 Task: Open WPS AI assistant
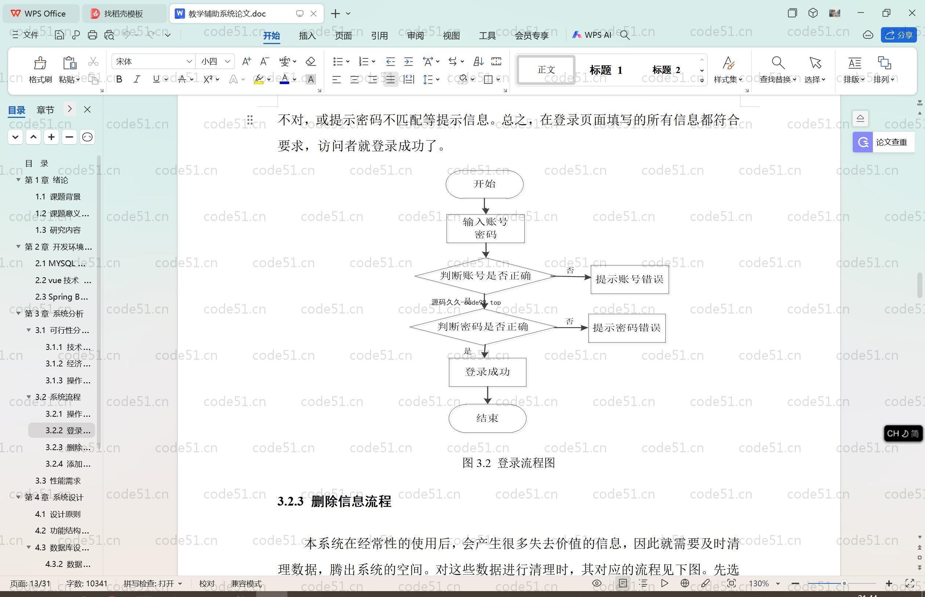click(x=592, y=35)
